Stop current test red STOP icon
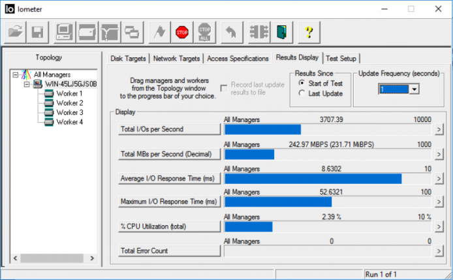453x280 pixels. click(x=182, y=32)
